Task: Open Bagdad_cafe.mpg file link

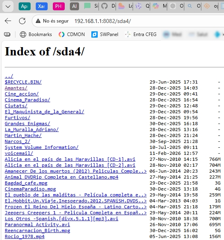Action: pos(26,183)
